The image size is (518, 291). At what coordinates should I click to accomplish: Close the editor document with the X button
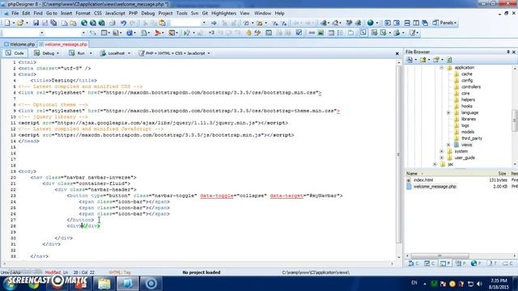click(x=397, y=53)
